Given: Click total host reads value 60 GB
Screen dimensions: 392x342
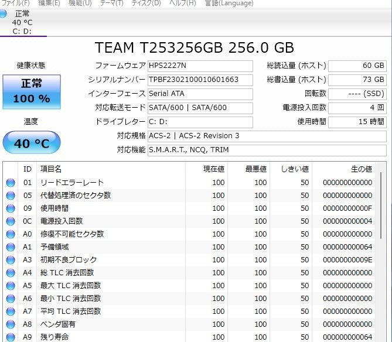Looking at the screenshot, I should pyautogui.click(x=357, y=66).
